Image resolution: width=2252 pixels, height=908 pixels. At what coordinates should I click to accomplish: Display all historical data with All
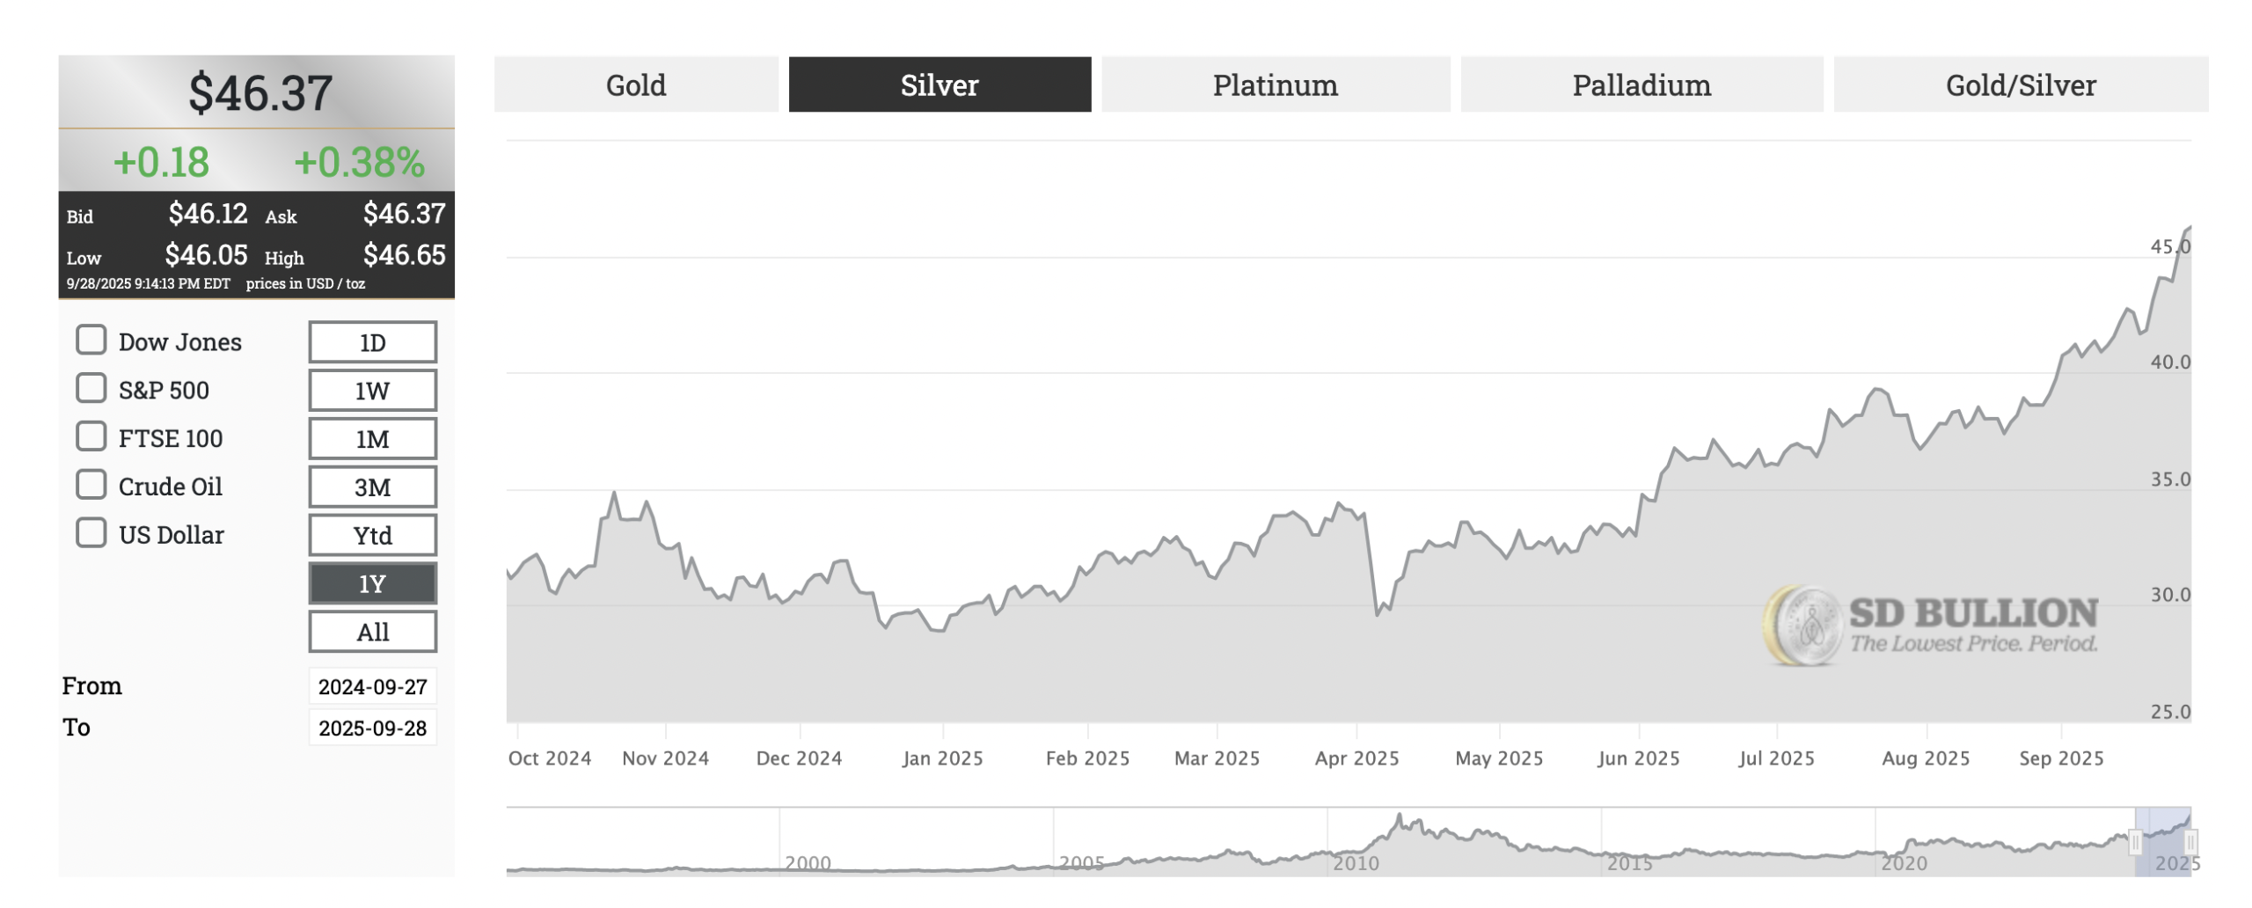[x=372, y=631]
